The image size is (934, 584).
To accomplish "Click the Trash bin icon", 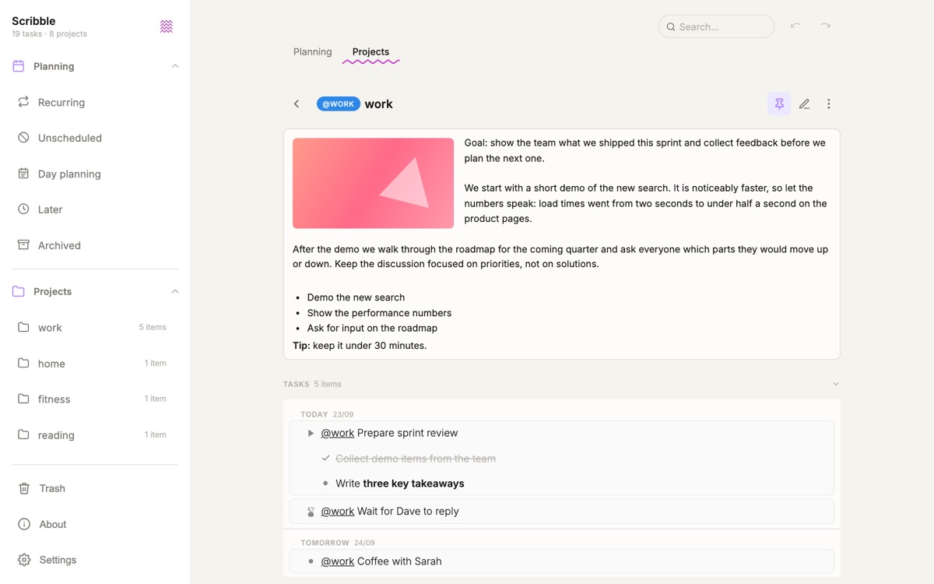I will click(x=24, y=488).
